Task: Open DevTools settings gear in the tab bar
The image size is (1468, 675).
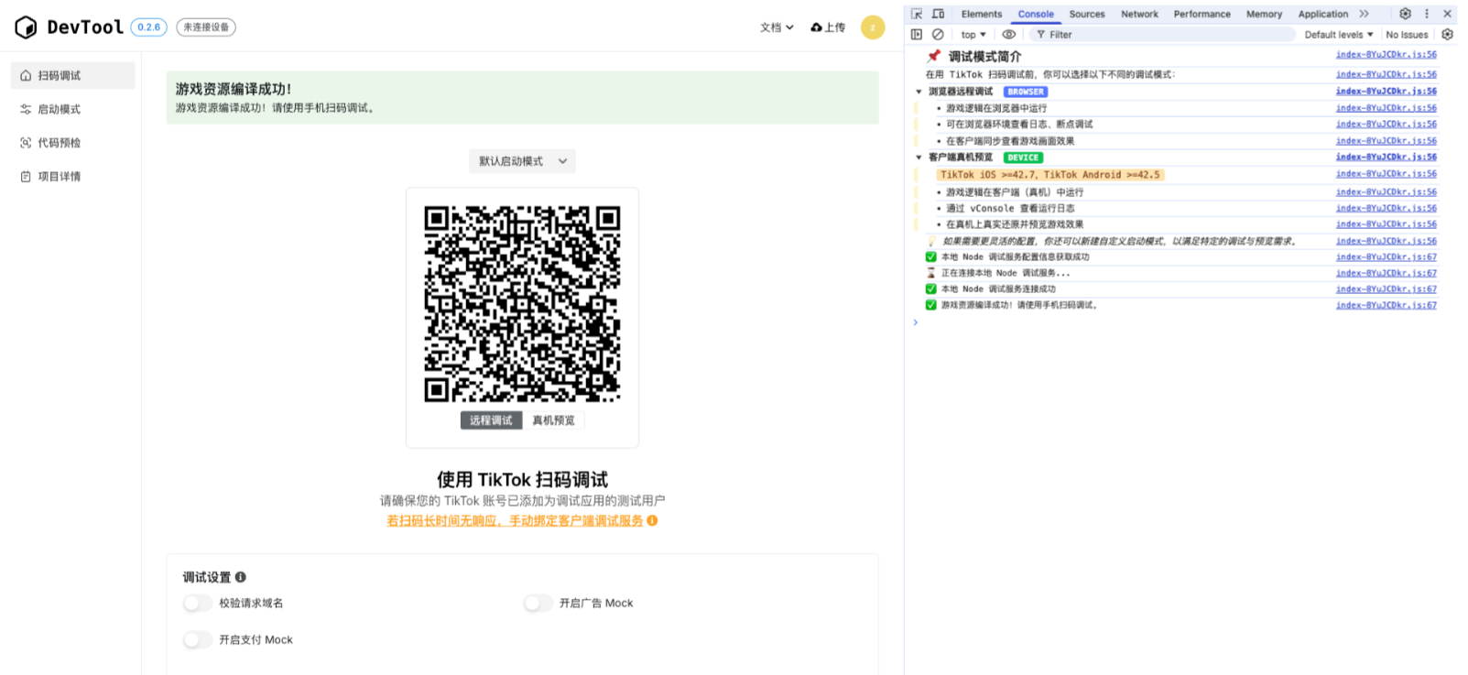Action: coord(1405,14)
